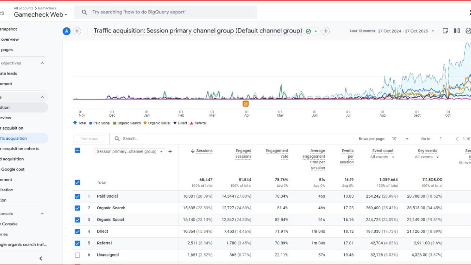Go to the previous page of rows

point(457,139)
